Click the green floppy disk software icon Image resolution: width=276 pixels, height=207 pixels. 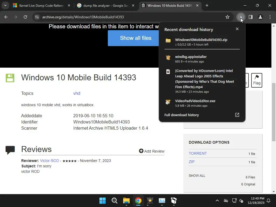[x=10, y=78]
